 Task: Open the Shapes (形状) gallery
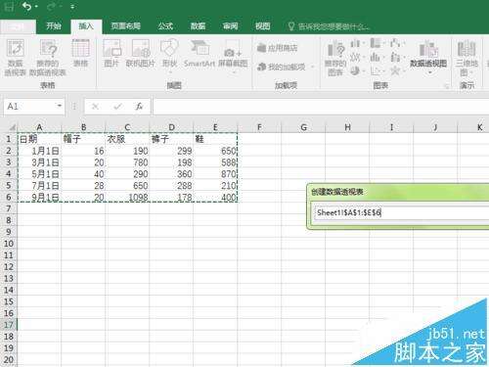click(169, 55)
